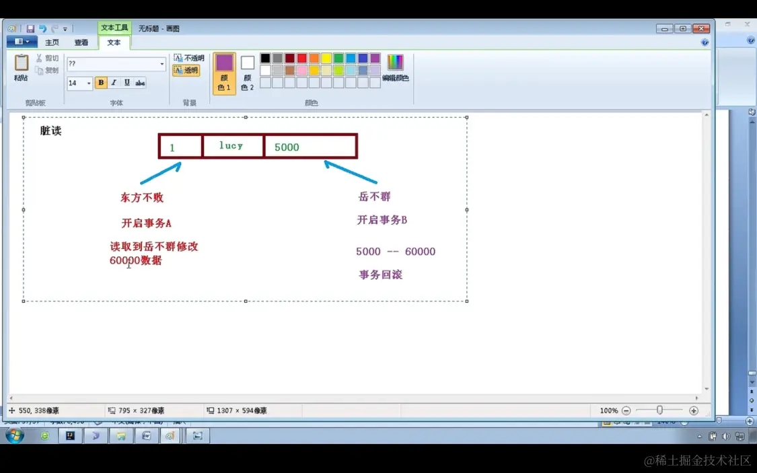Click the help question mark icon
757x473 pixels.
705,42
